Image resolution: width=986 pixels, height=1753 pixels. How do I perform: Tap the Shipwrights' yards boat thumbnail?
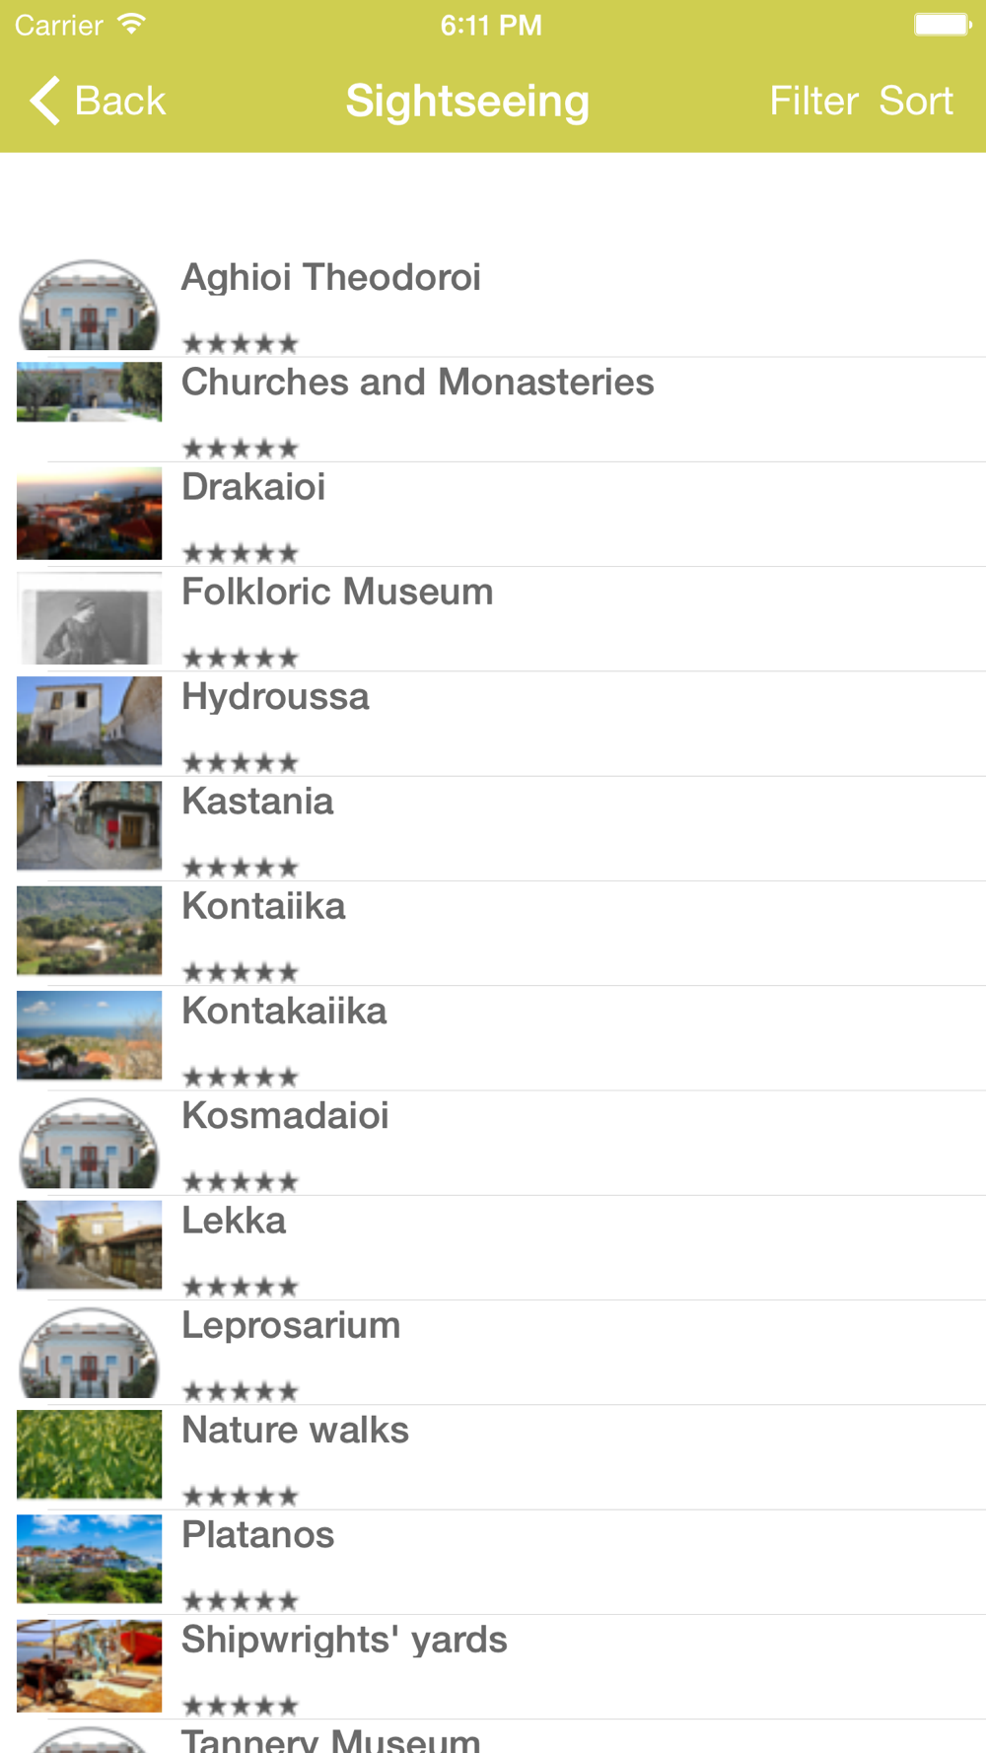[x=89, y=1666]
